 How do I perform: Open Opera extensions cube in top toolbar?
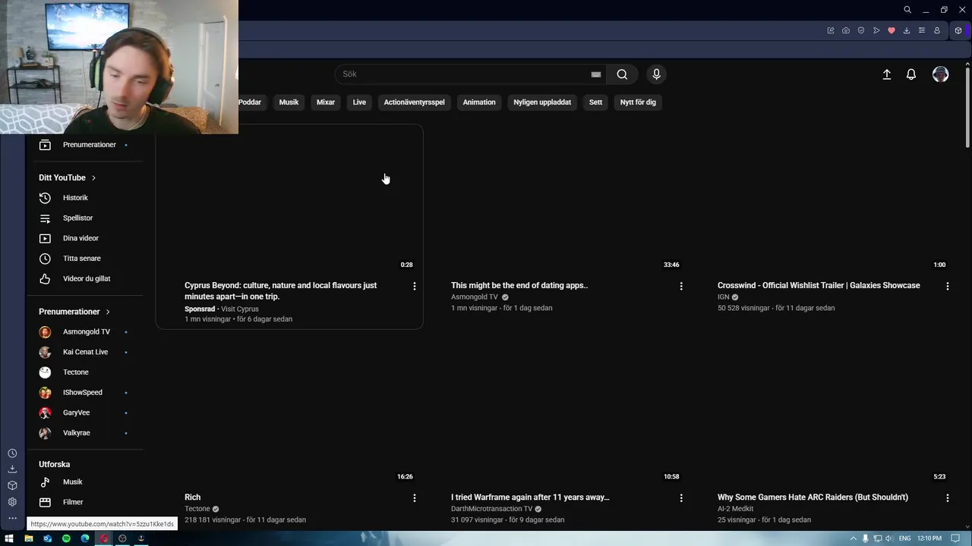pos(958,30)
